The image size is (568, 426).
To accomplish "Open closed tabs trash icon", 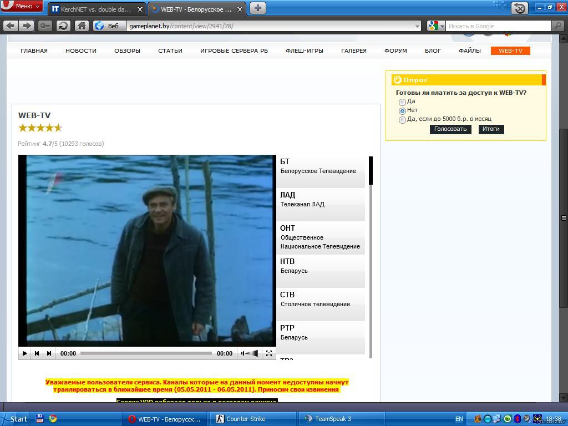I will (519, 8).
